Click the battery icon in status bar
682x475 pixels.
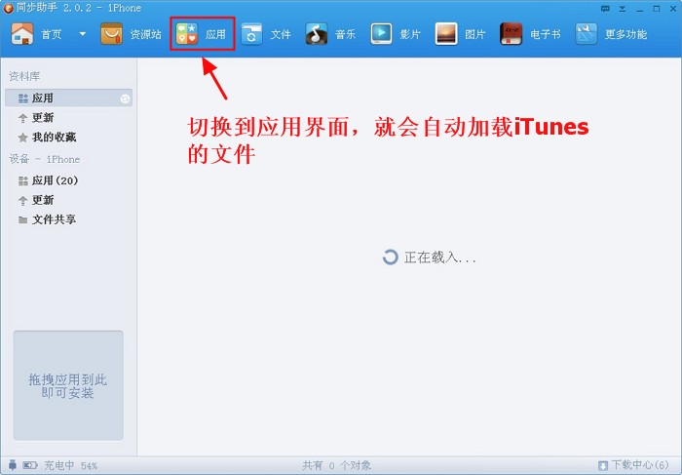[x=29, y=465]
